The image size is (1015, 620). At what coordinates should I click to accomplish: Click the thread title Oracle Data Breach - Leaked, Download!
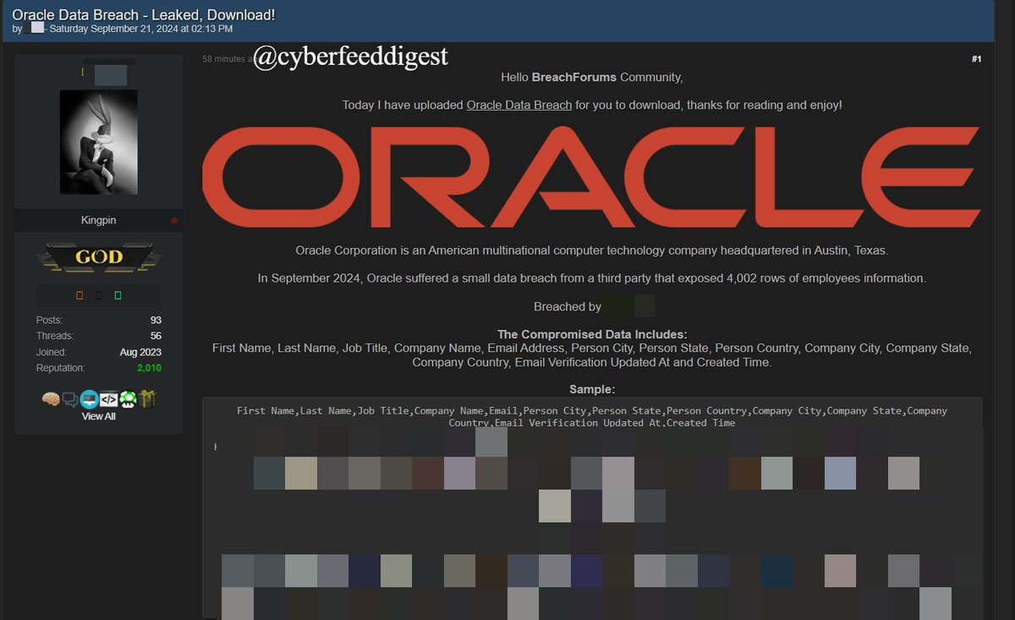(x=144, y=14)
